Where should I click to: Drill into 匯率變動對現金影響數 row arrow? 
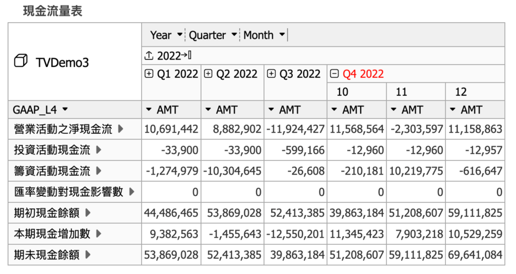click(x=132, y=192)
